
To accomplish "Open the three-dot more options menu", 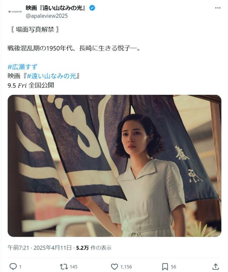I will (218, 8).
